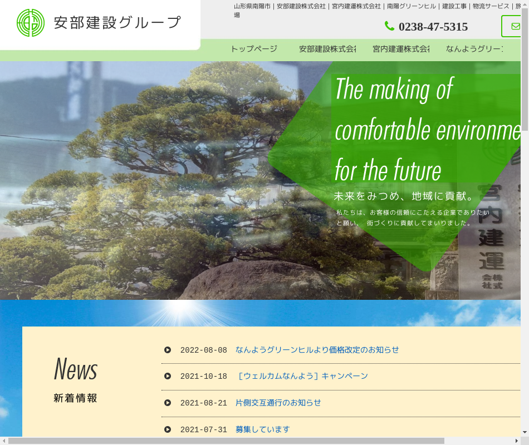
Task: Click arrow bullet beside 2022-08-08 news item
Action: pos(168,350)
